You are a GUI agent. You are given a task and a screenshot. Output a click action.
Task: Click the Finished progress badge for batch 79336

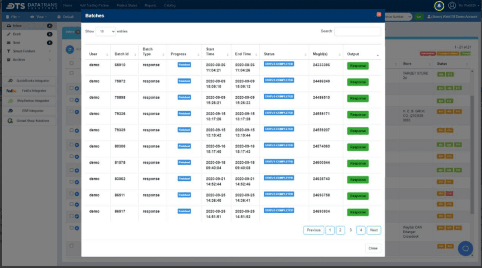(x=184, y=114)
